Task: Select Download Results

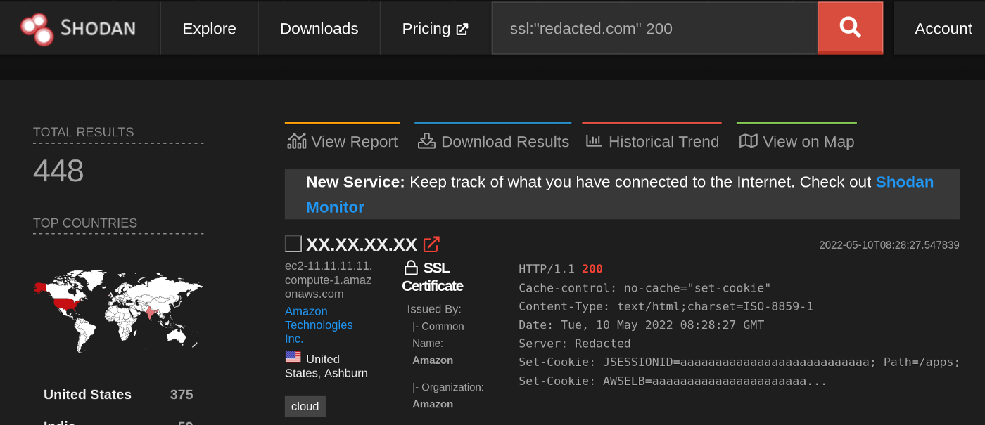Action: [x=493, y=141]
